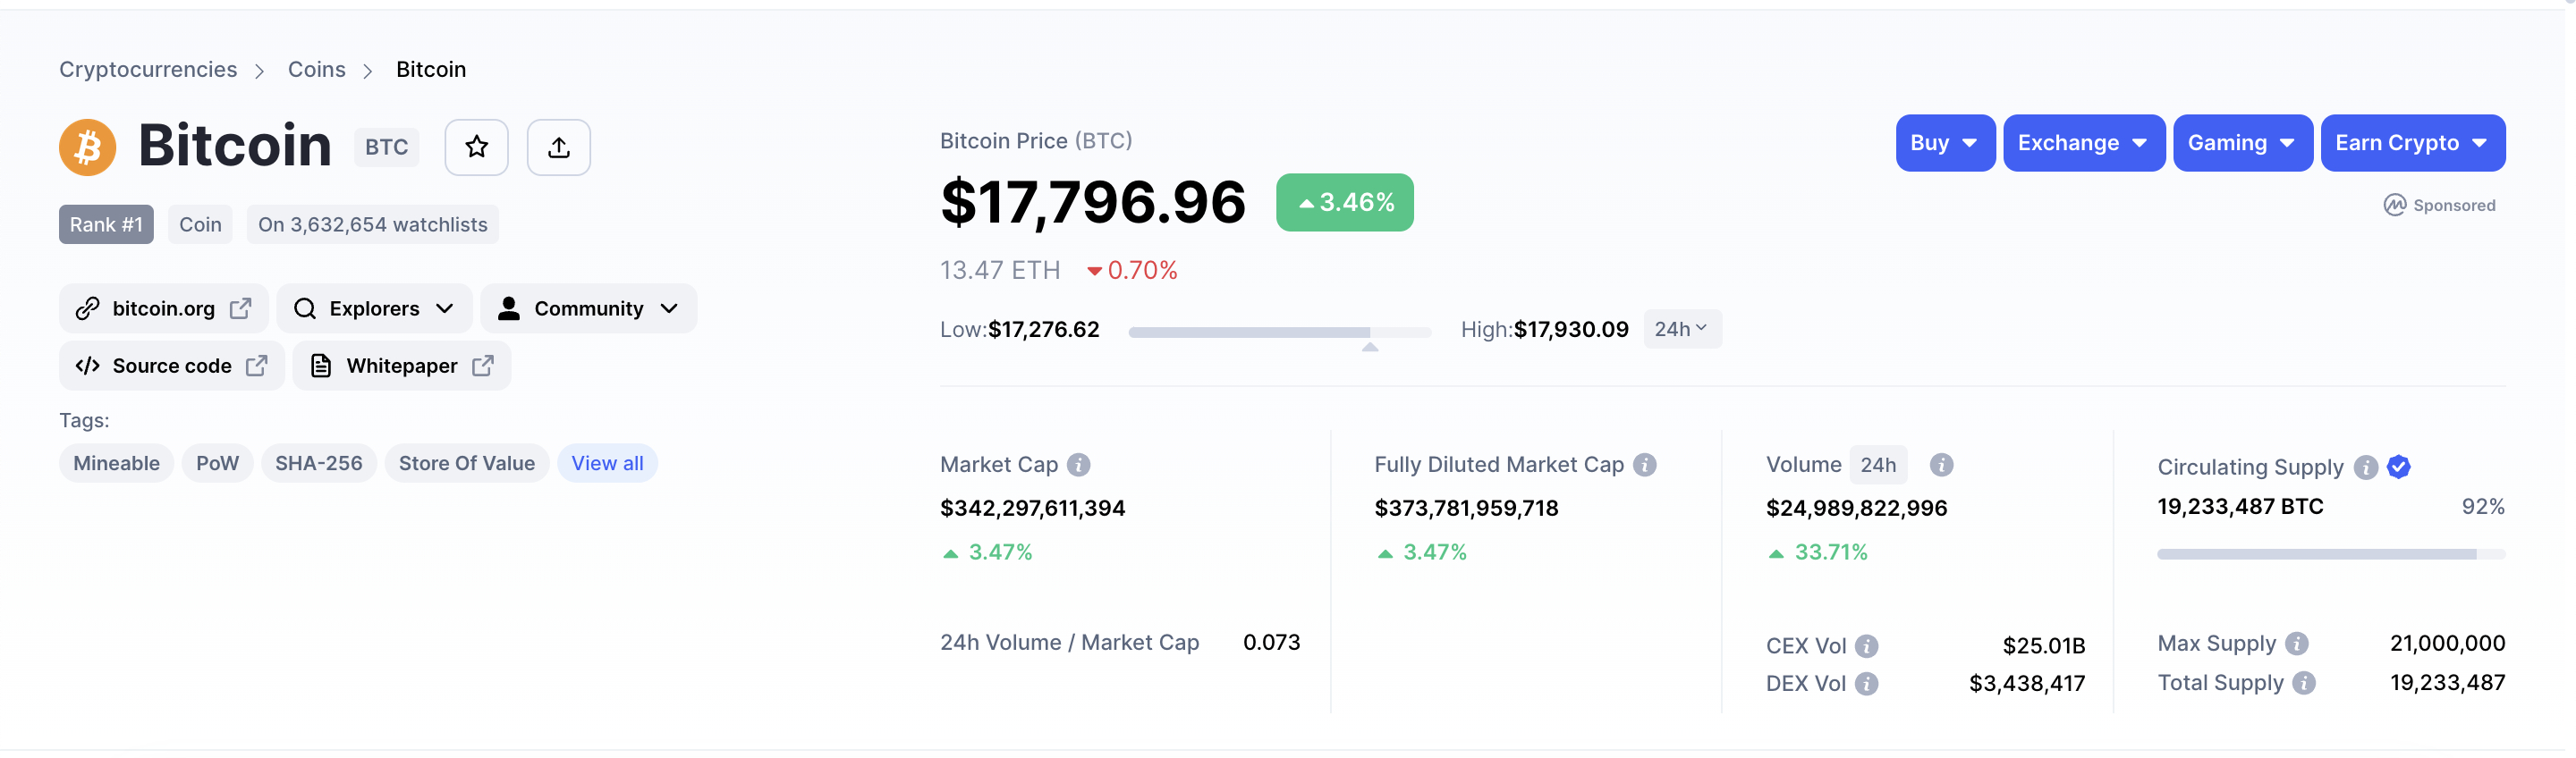This screenshot has height=758, width=2576.
Task: Click the CEX Vol info icon
Action: point(1865,646)
